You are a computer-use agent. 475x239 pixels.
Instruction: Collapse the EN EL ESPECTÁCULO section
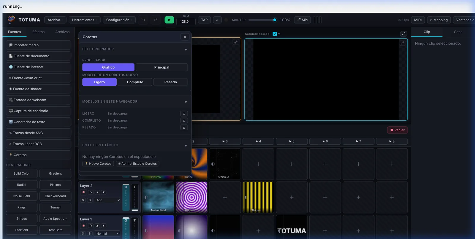pos(186,146)
